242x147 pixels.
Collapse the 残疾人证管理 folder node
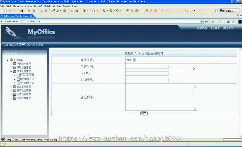point(11,71)
